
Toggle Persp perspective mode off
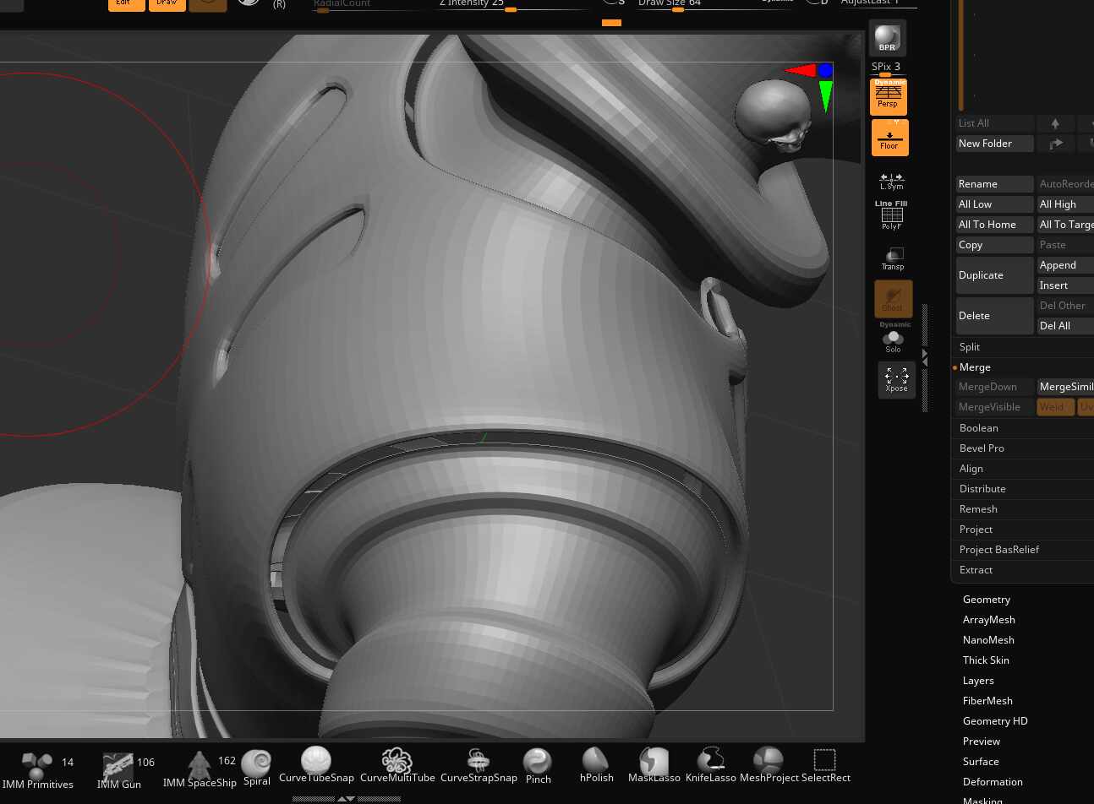point(888,95)
